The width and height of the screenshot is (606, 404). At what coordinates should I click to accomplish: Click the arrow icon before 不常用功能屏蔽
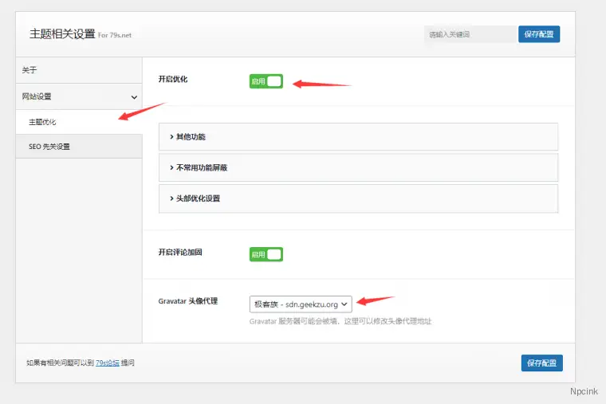[171, 167]
